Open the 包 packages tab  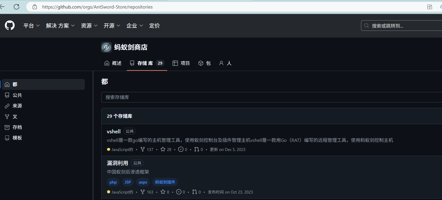(x=205, y=63)
